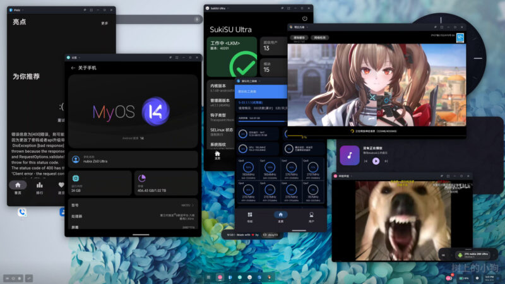Viewport: 505px width, 284px height.
Task: Toggle fullscreen for the Pixez window
Action: (92, 10)
